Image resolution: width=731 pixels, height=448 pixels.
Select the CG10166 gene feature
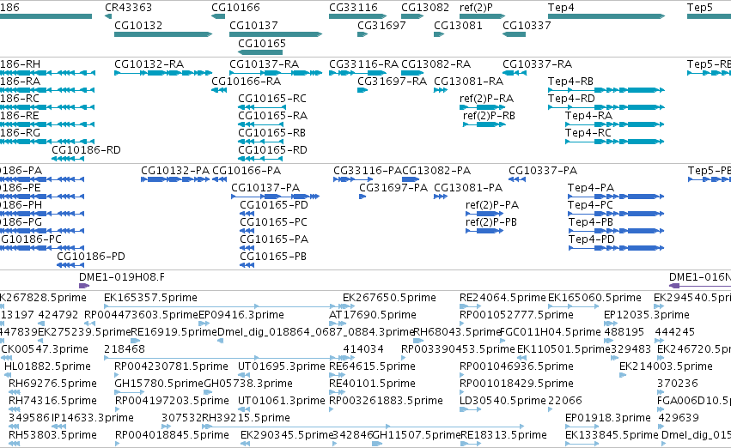click(218, 16)
